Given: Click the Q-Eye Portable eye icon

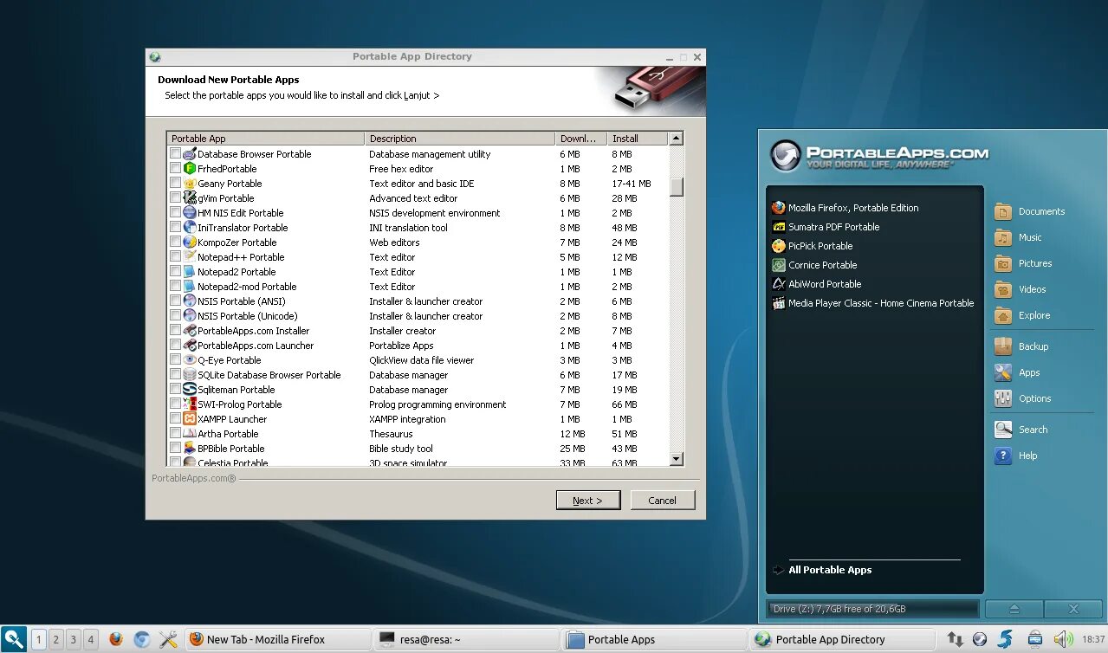Looking at the screenshot, I should click(190, 360).
